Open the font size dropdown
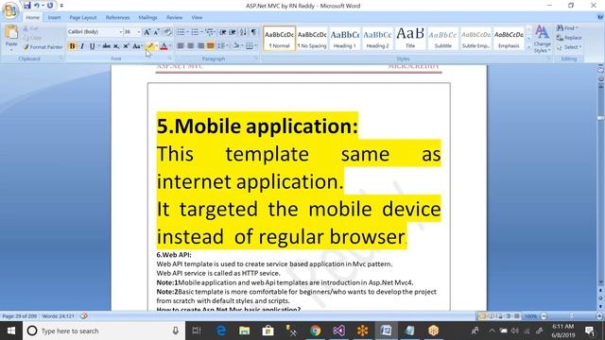 pos(139,32)
